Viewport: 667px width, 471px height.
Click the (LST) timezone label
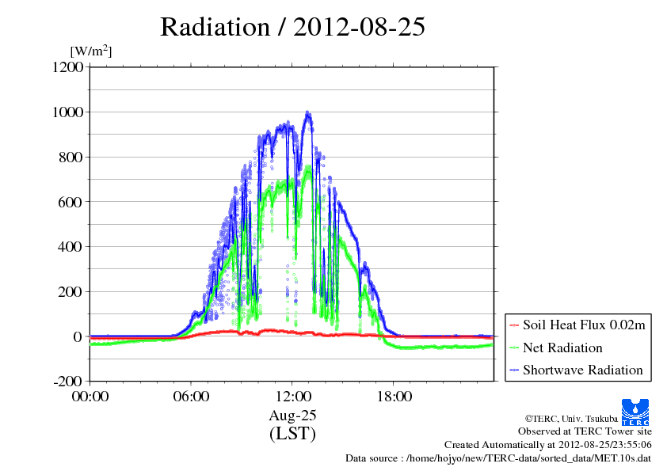(x=292, y=434)
